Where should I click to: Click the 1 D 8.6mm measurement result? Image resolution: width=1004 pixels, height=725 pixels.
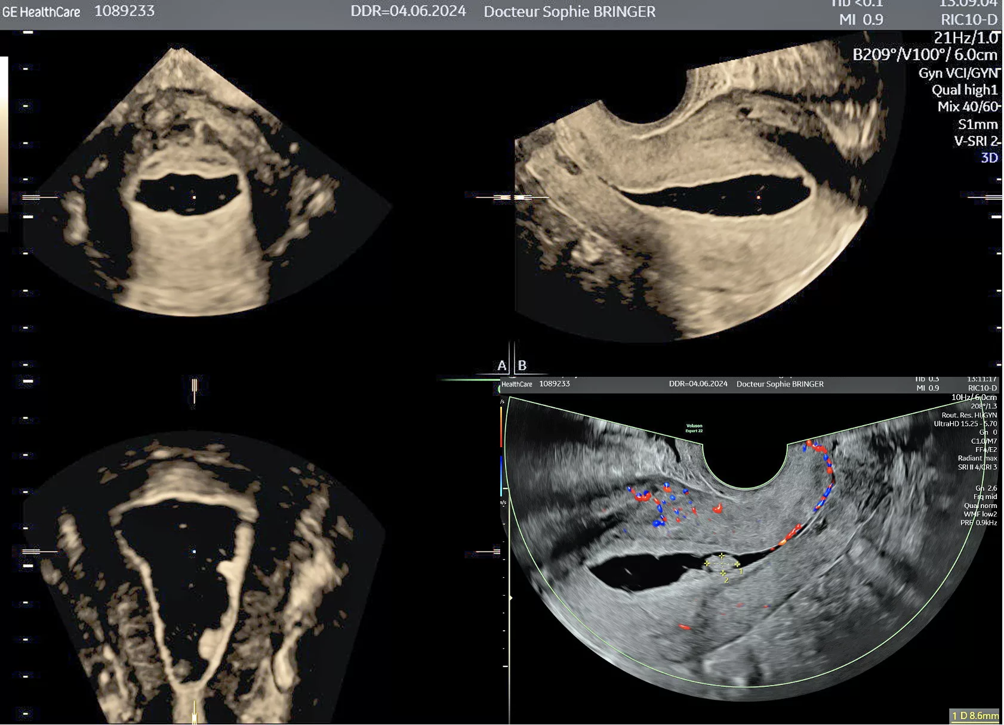point(975,715)
